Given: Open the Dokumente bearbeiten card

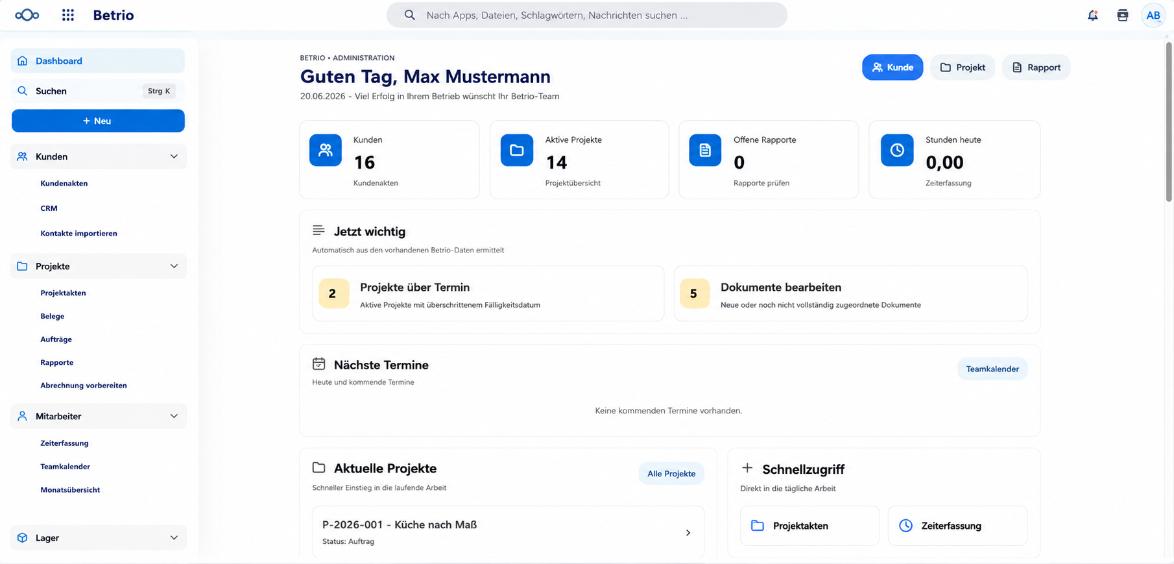Looking at the screenshot, I should 851,293.
